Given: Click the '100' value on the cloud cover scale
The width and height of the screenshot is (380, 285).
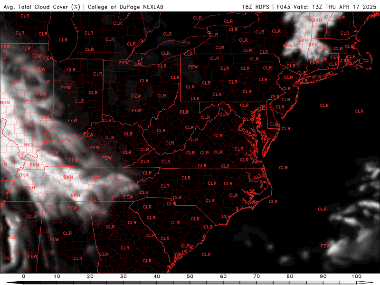Looking at the screenshot, I should click(357, 276).
